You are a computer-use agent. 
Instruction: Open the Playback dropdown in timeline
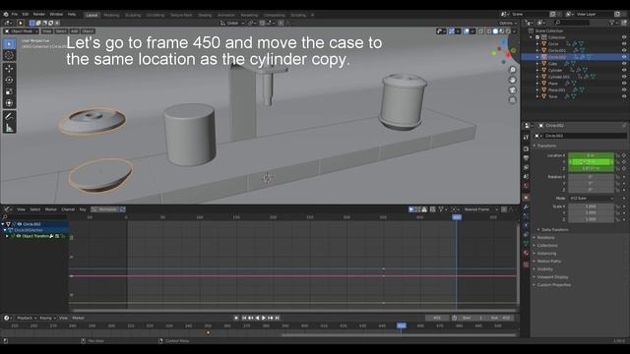27,318
